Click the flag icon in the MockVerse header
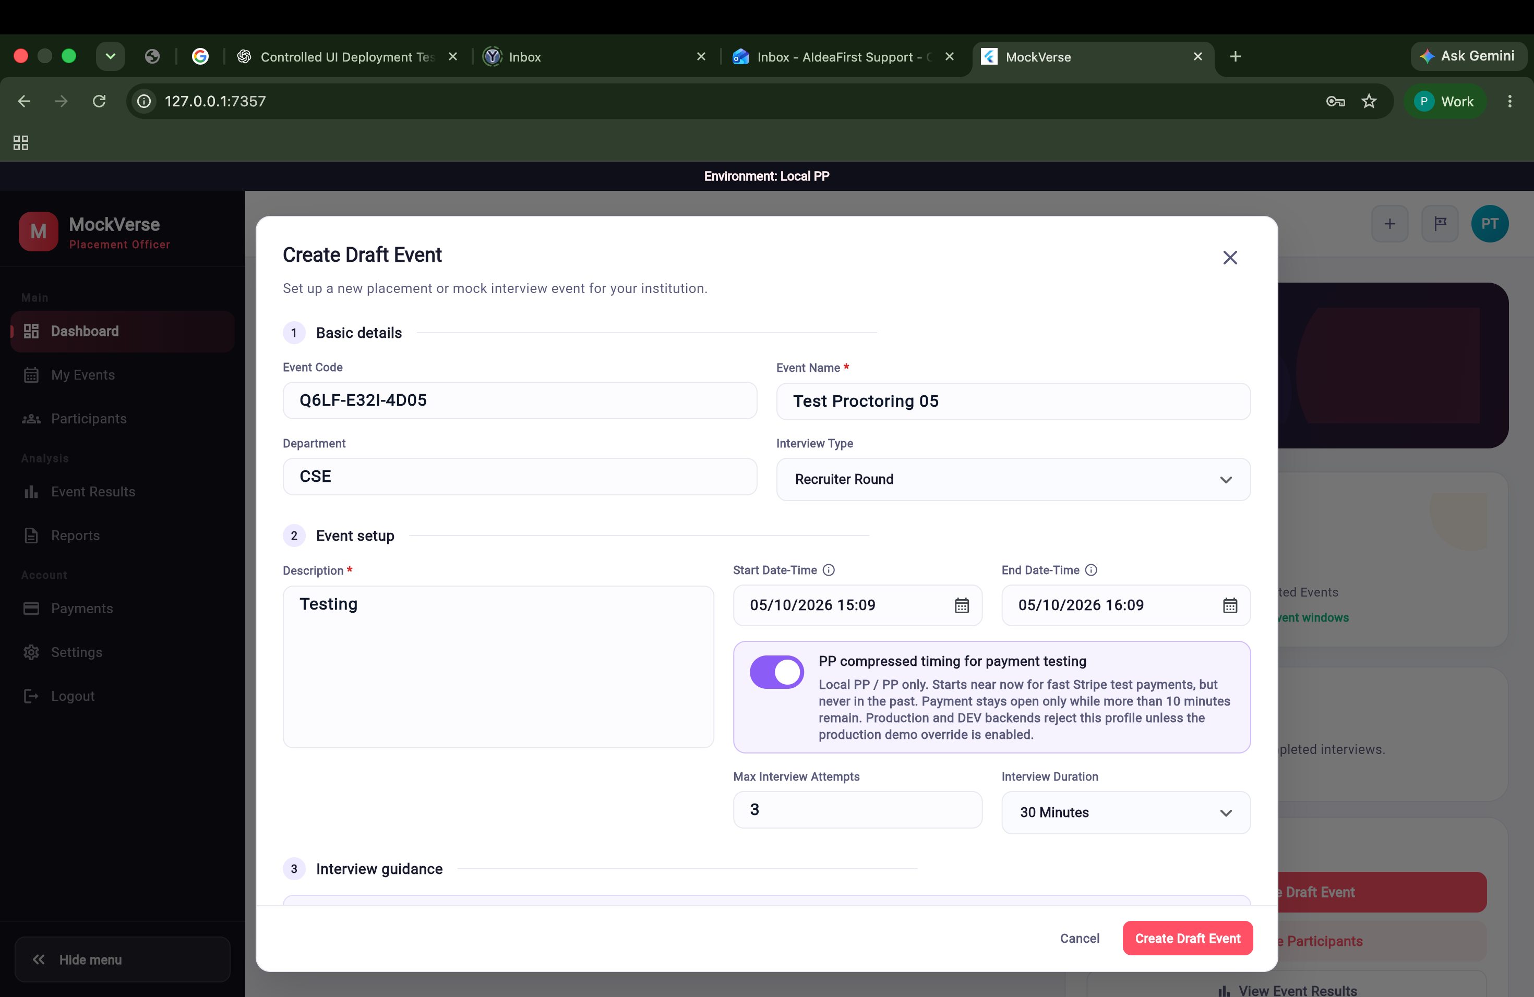This screenshot has height=997, width=1534. point(1440,224)
